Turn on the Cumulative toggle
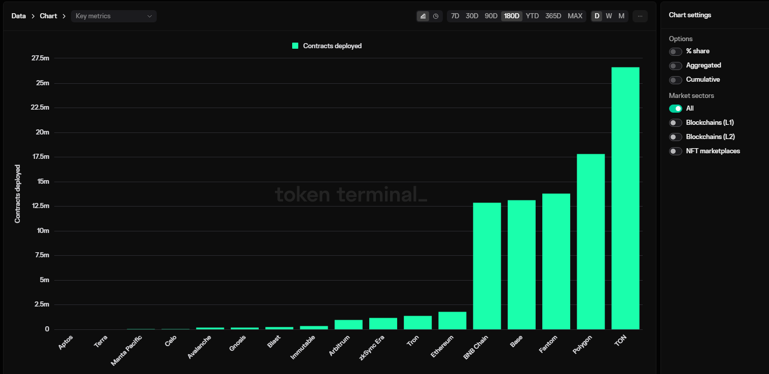 (676, 80)
